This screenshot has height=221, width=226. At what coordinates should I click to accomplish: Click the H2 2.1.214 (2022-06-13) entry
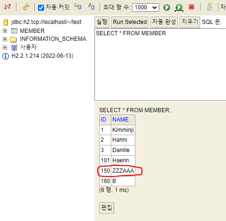coord(42,56)
